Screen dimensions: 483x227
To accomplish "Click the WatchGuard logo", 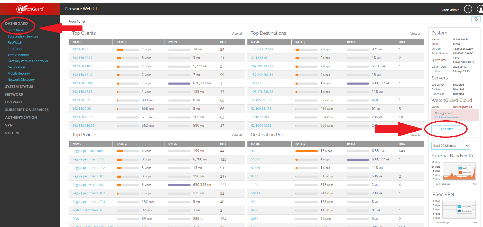I will tap(30, 9).
